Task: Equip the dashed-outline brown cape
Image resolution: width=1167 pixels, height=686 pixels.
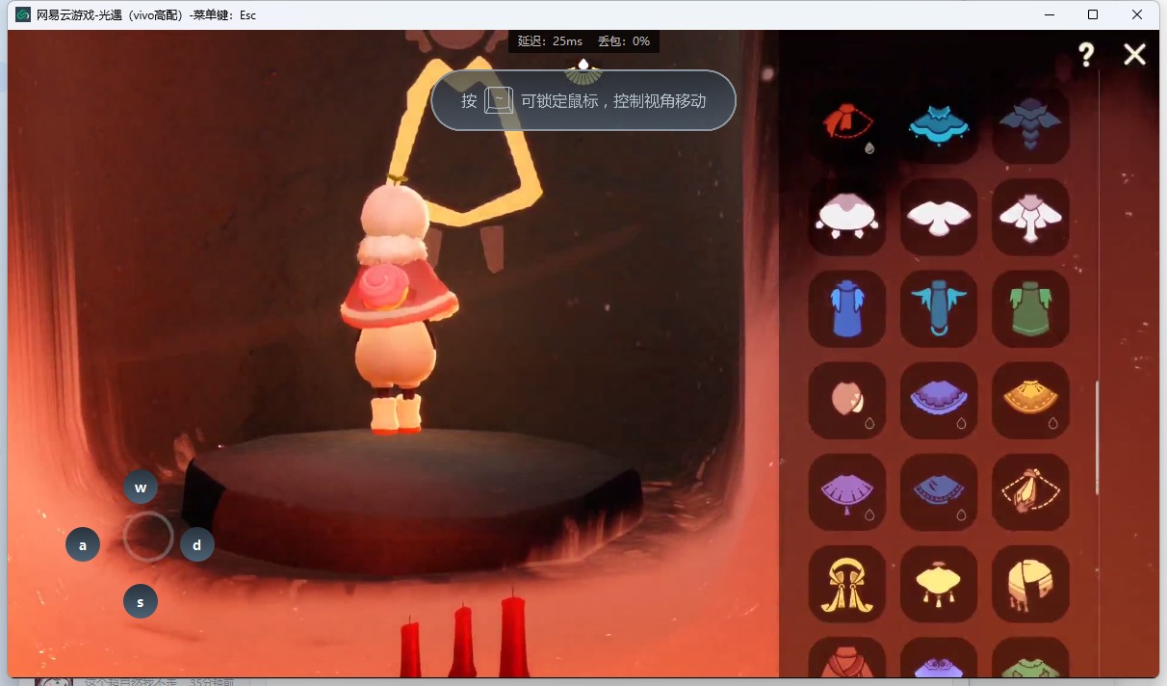Action: tap(1029, 491)
